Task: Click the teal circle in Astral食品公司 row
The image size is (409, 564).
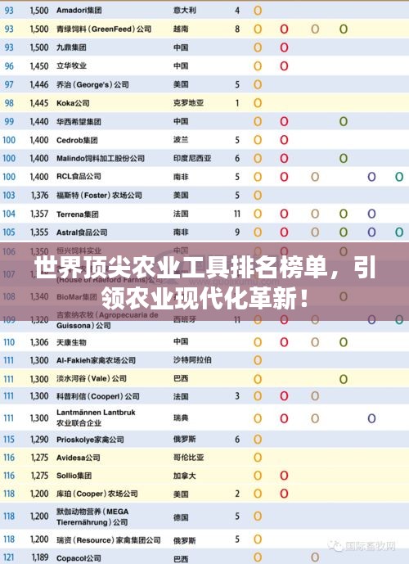Action: click(x=399, y=232)
